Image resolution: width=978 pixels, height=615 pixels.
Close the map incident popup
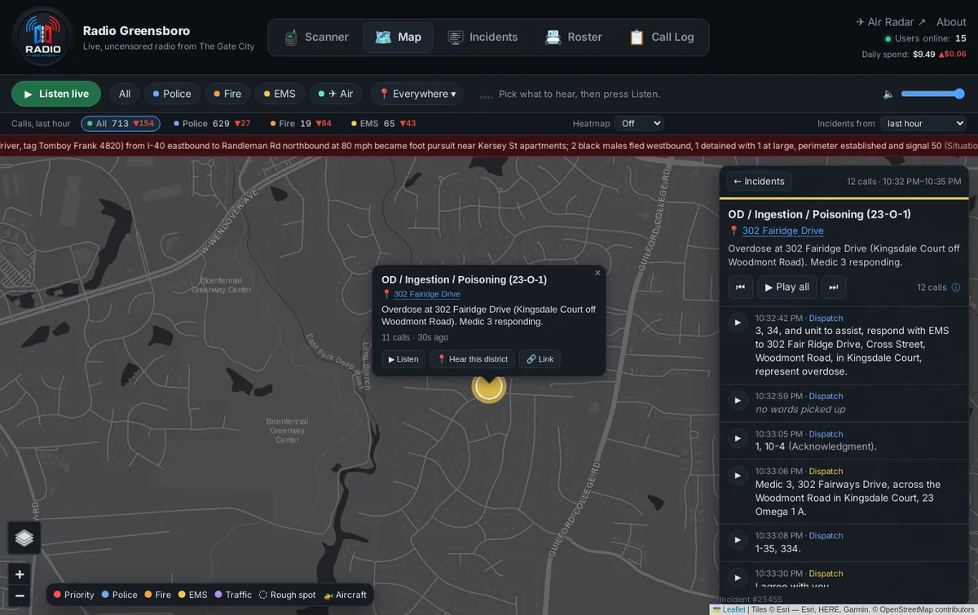(x=597, y=273)
